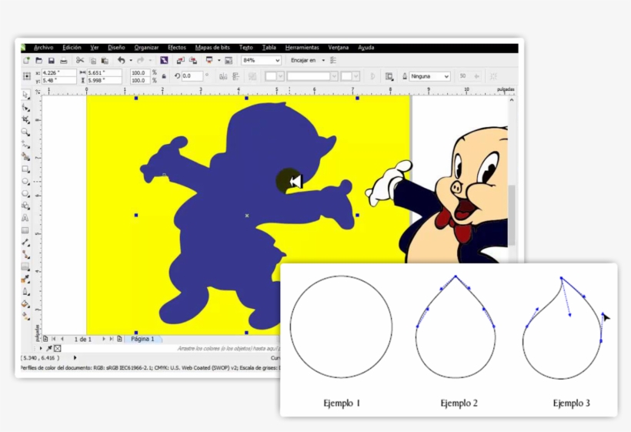
Task: Select the Text tool
Action: (25, 218)
